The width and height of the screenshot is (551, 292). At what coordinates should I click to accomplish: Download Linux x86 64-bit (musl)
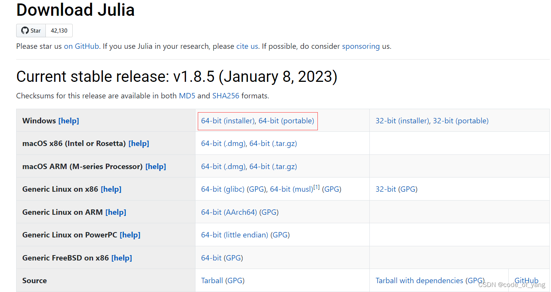coord(292,189)
